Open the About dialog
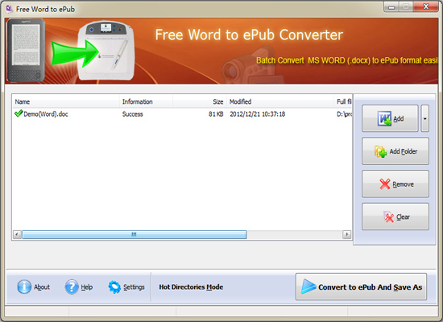This screenshot has height=322, width=443. [33, 287]
